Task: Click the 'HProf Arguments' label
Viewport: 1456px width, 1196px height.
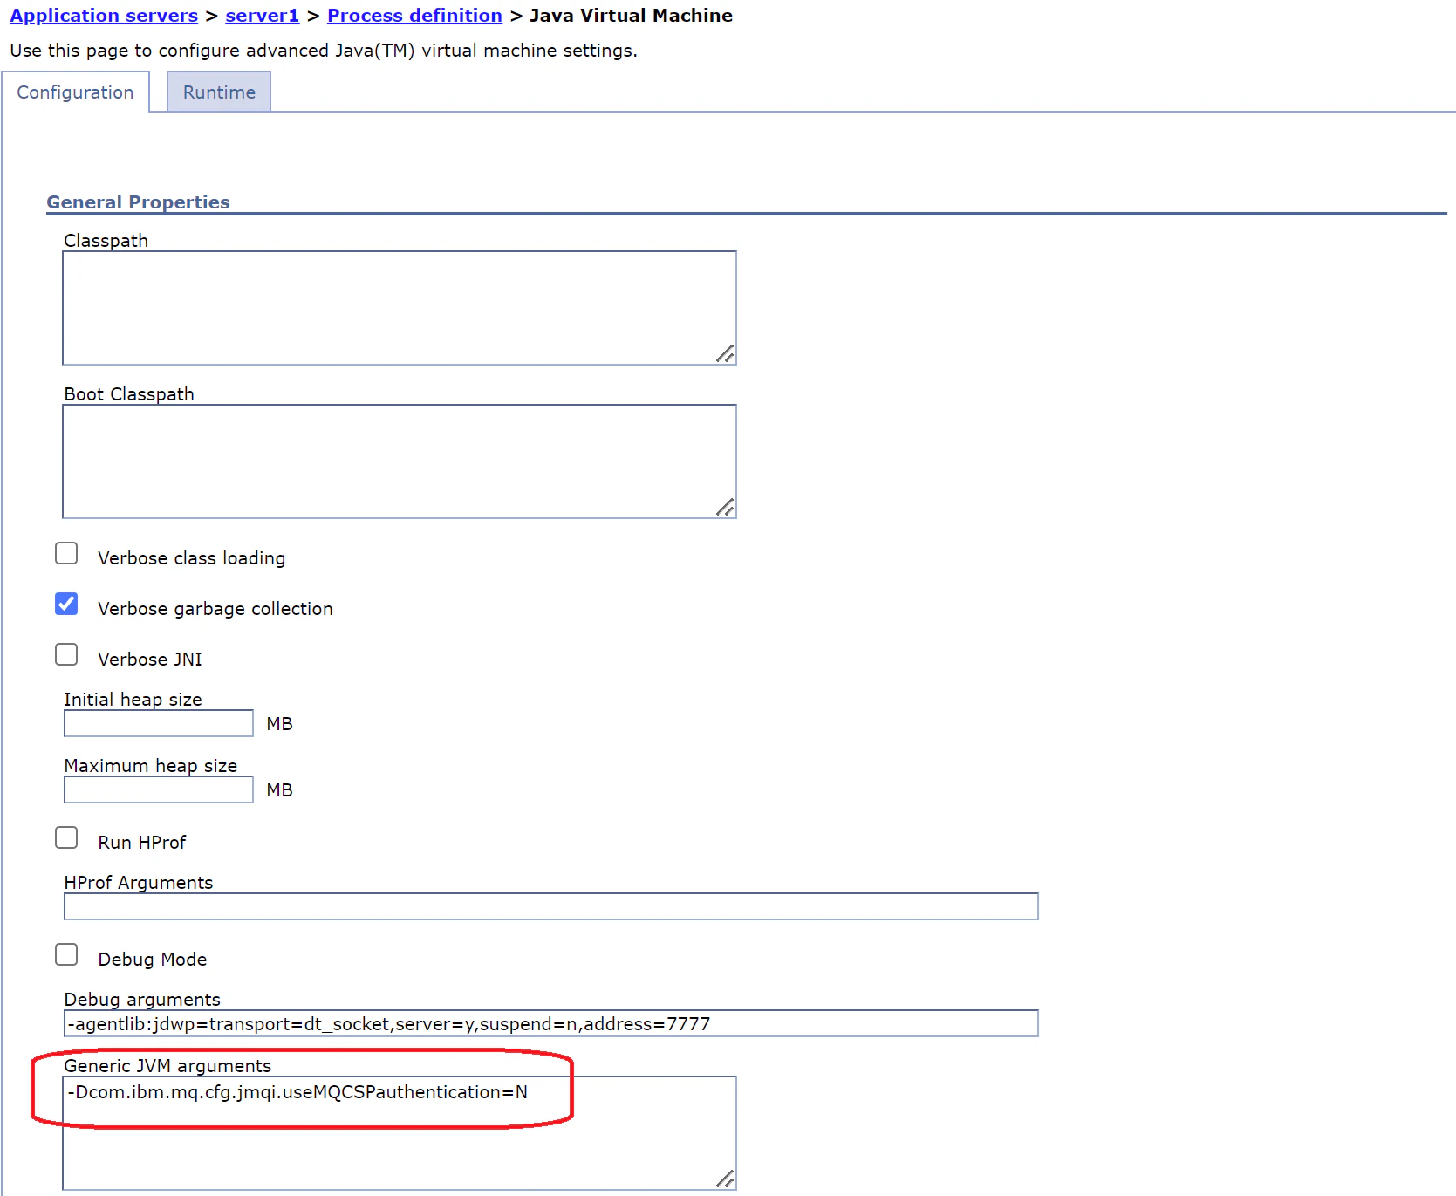Action: [138, 883]
